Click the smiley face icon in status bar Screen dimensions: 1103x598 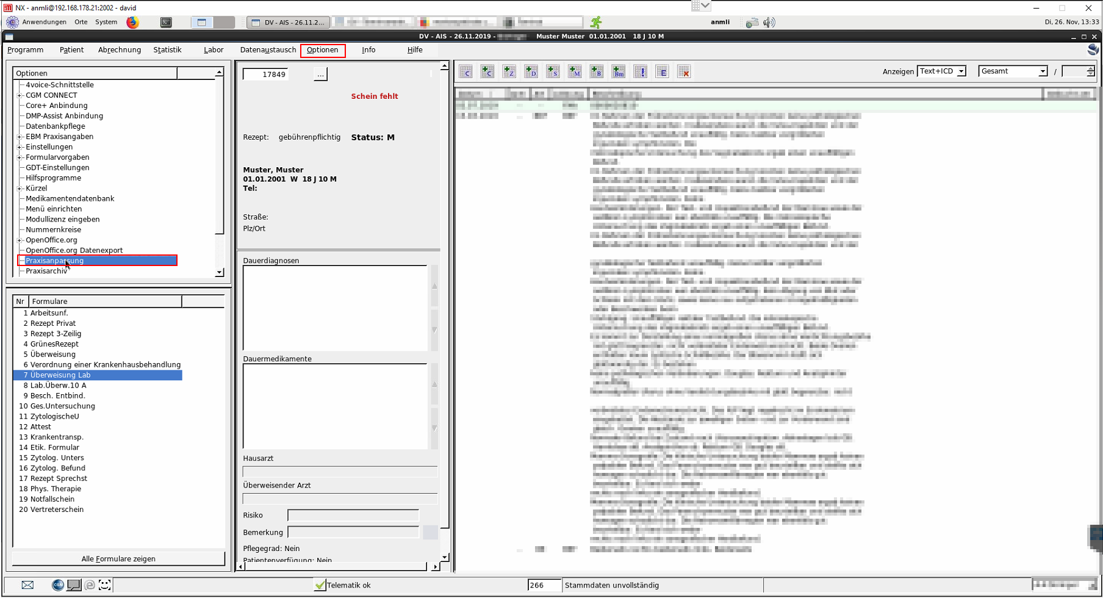105,585
